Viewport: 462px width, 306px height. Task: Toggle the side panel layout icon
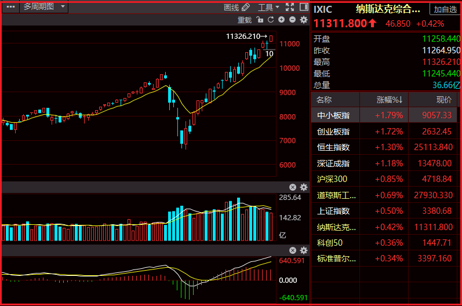(304, 7)
